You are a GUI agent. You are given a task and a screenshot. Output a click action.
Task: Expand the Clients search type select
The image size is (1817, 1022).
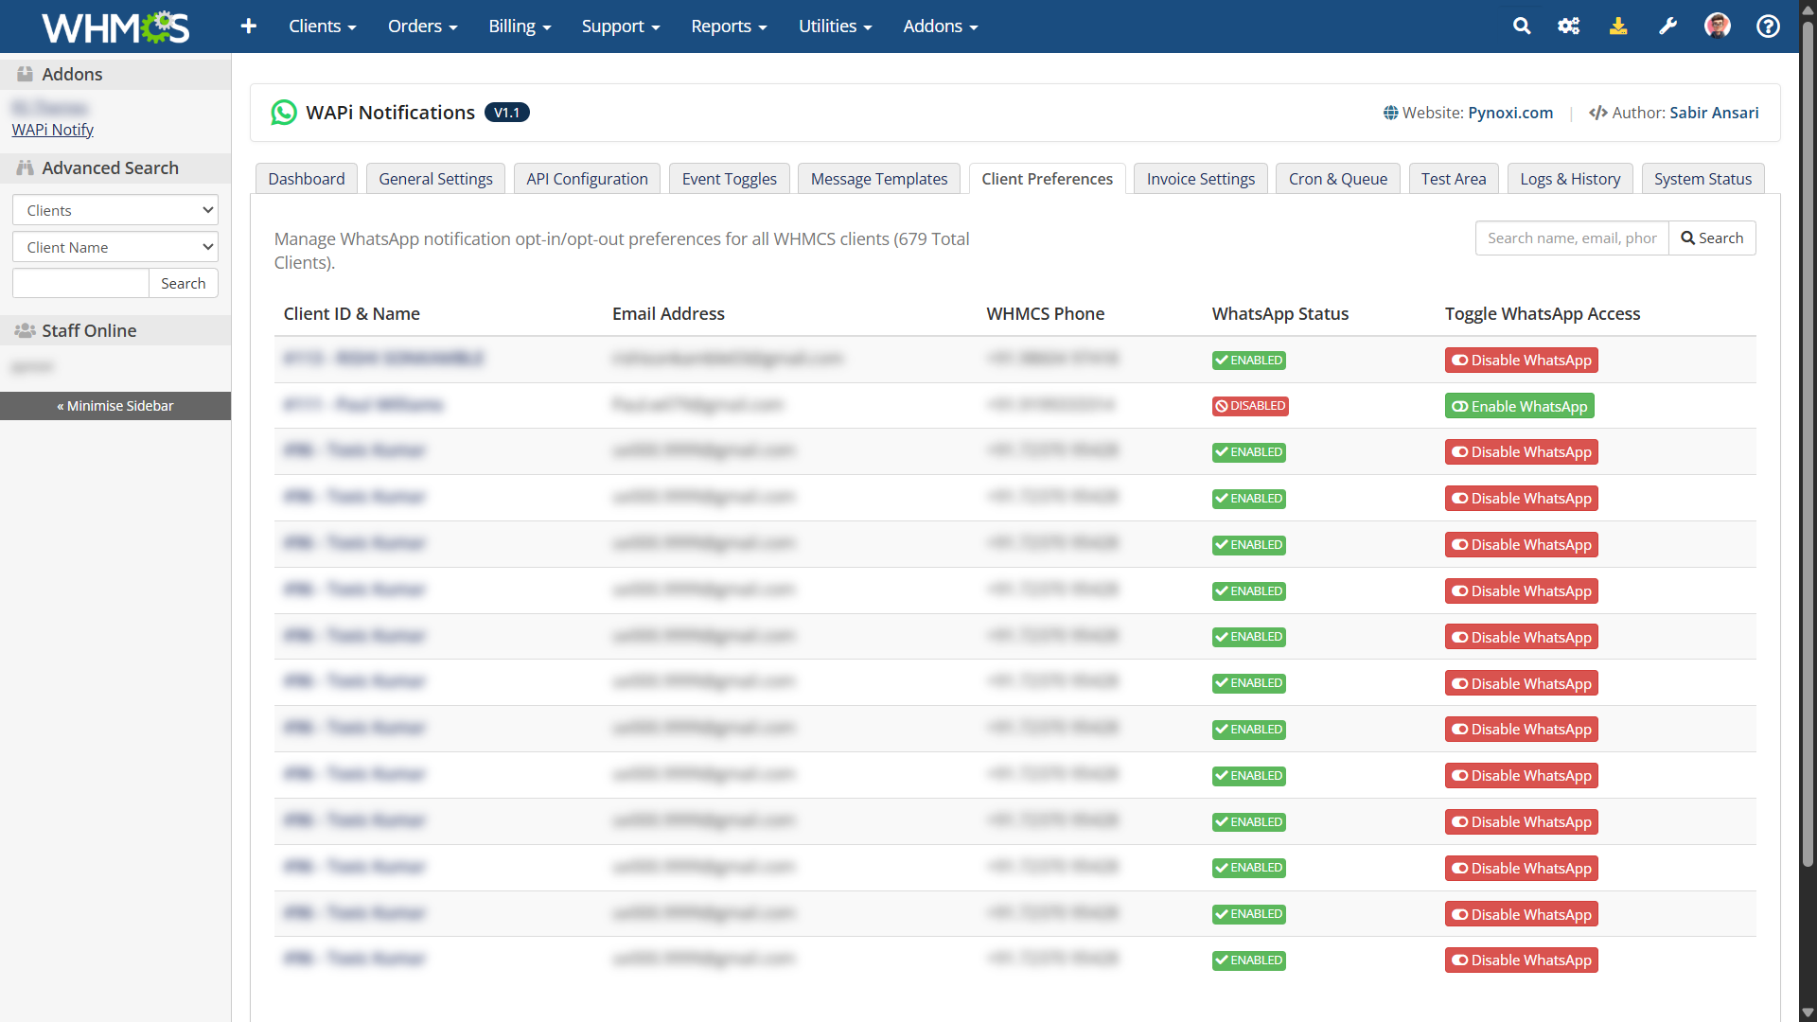115,210
